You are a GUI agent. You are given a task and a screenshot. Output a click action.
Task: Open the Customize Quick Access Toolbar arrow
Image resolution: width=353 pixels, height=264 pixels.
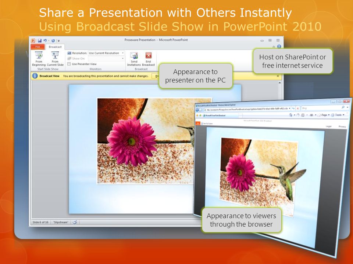tap(58, 41)
